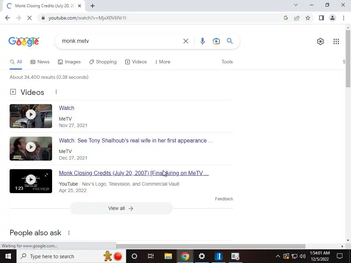Click the horizontal page scrollbar
351x263 pixels.
coord(210,246)
